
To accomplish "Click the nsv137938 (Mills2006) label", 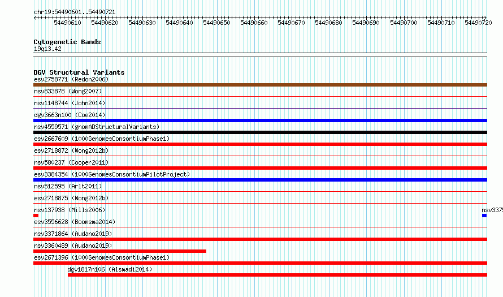I will [70, 210].
